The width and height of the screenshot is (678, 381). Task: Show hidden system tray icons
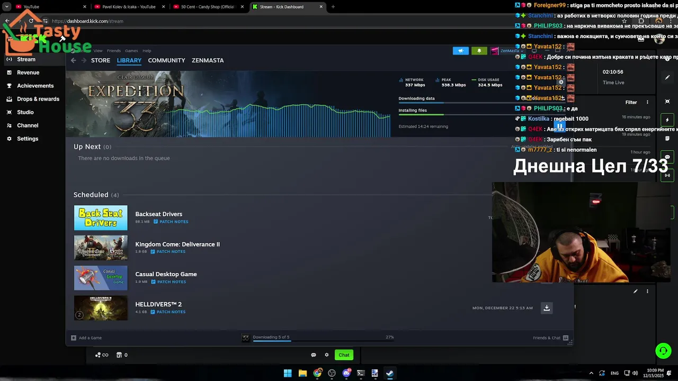tap(591, 373)
